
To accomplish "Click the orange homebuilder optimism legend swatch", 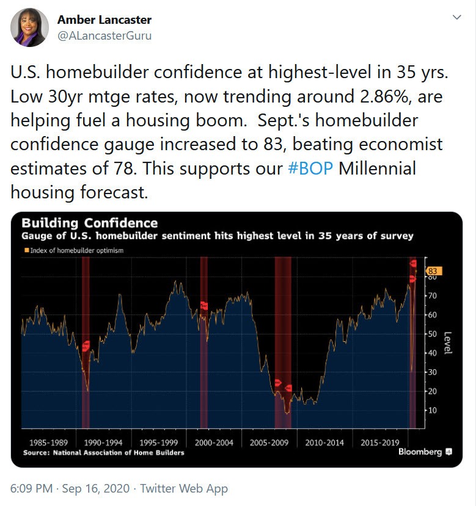I will pyautogui.click(x=25, y=250).
